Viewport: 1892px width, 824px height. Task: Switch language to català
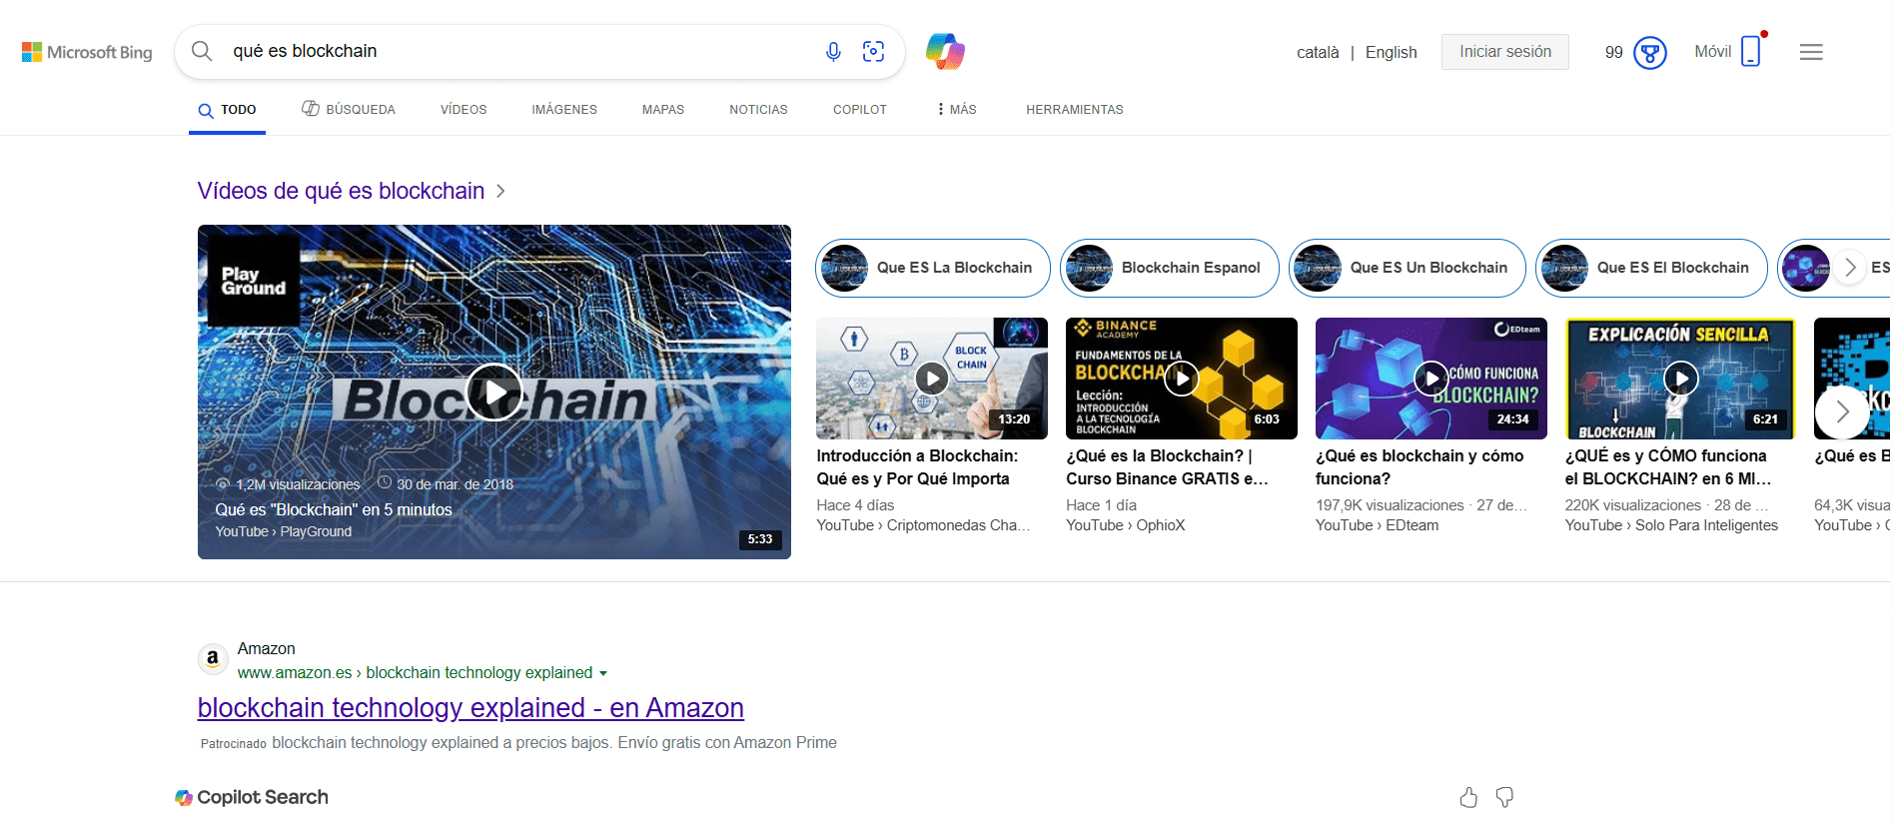(x=1318, y=53)
